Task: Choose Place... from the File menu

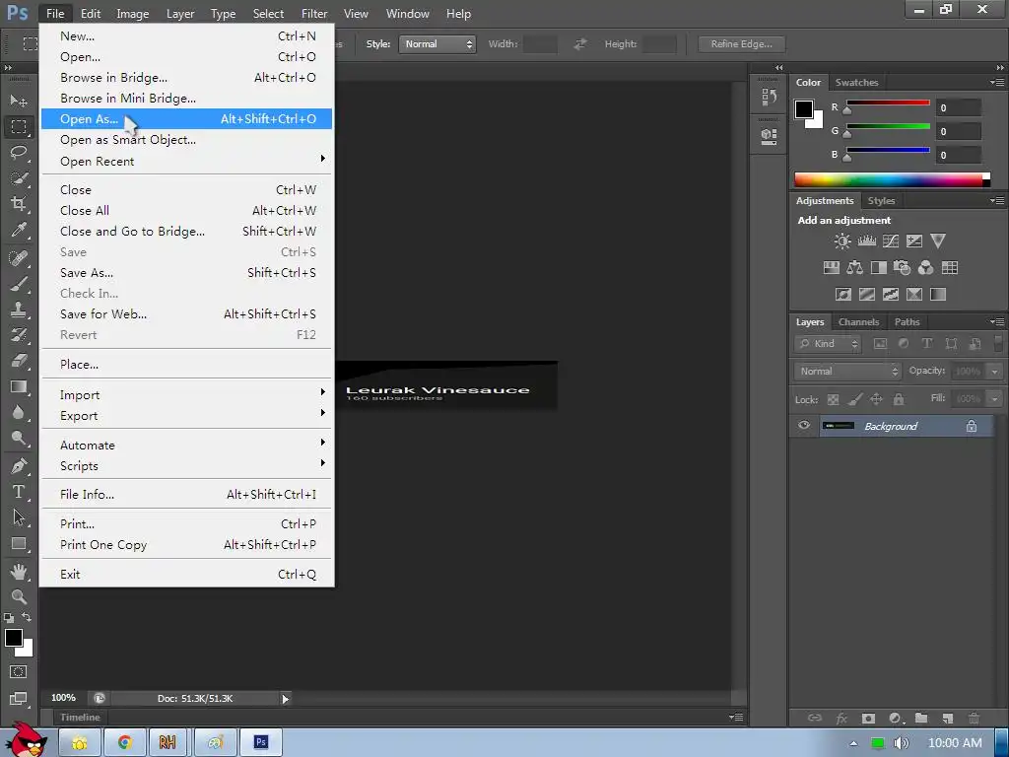Action: tap(186, 365)
